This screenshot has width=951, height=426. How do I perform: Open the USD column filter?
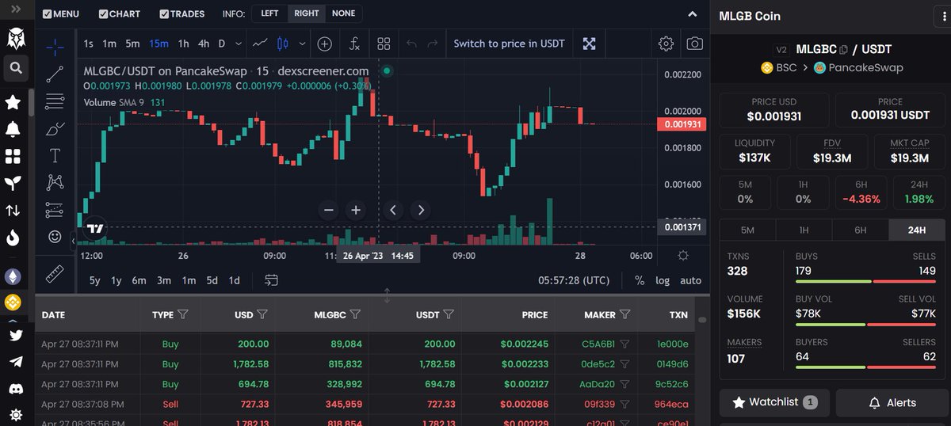point(262,314)
